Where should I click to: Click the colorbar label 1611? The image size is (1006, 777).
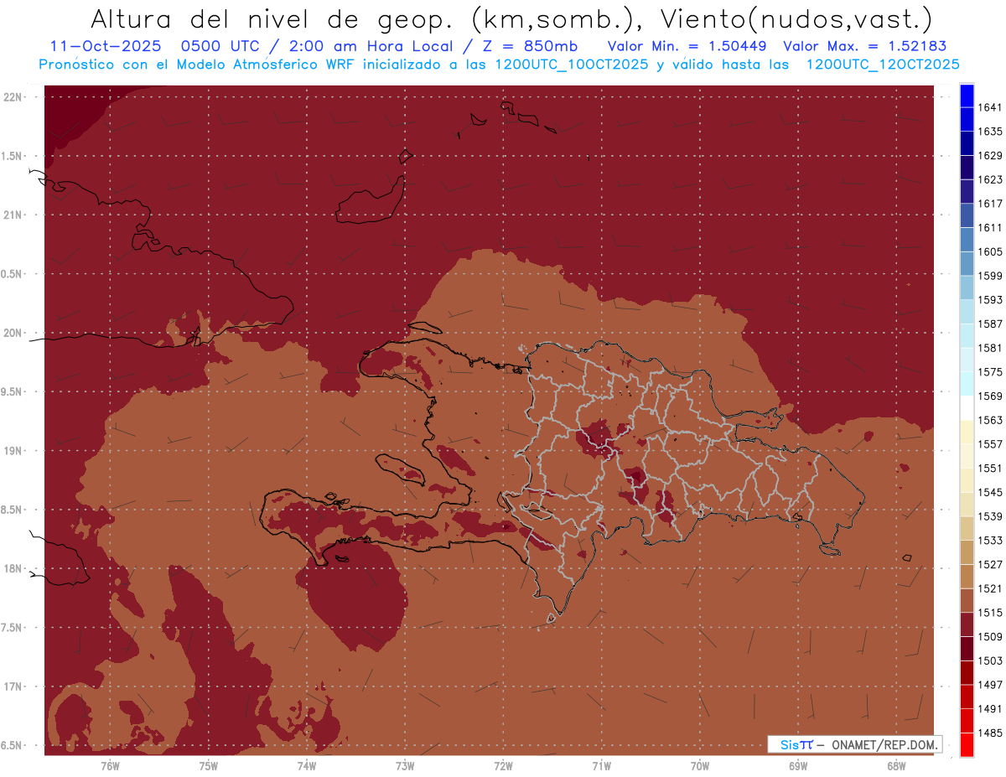coord(990,227)
